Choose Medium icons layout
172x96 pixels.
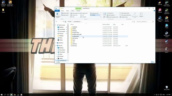94,13
